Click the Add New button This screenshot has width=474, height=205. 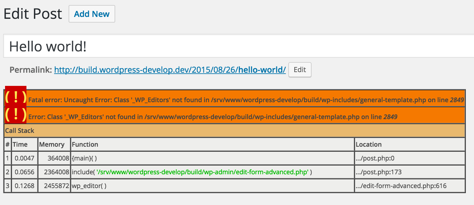tap(92, 14)
